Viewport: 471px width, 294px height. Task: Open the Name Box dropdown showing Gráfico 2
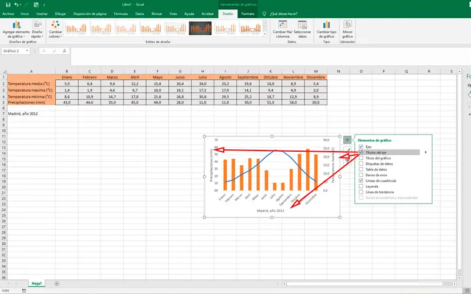pos(27,51)
